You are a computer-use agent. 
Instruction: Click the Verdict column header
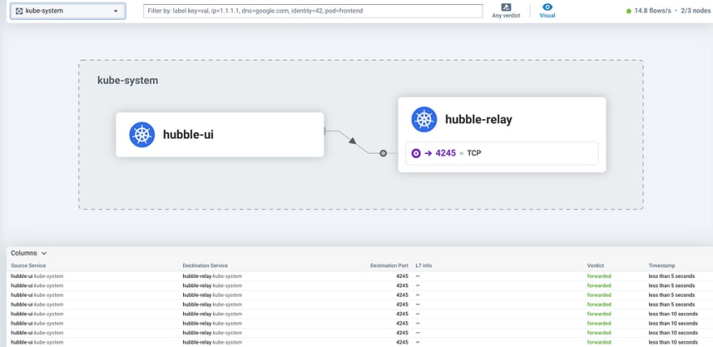596,266
